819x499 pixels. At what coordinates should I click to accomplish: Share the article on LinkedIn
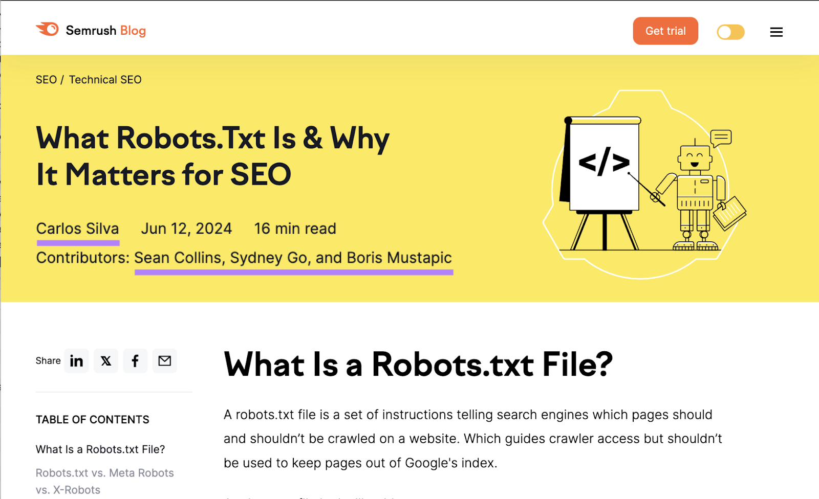[76, 360]
